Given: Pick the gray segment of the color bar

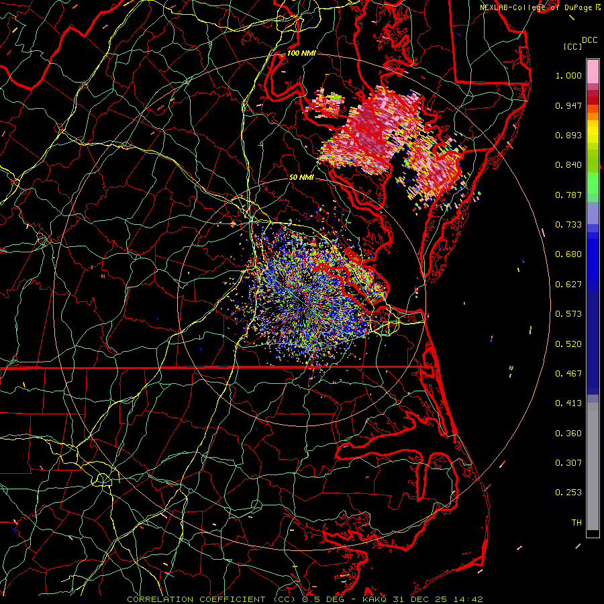Looking at the screenshot, I should point(593,466).
